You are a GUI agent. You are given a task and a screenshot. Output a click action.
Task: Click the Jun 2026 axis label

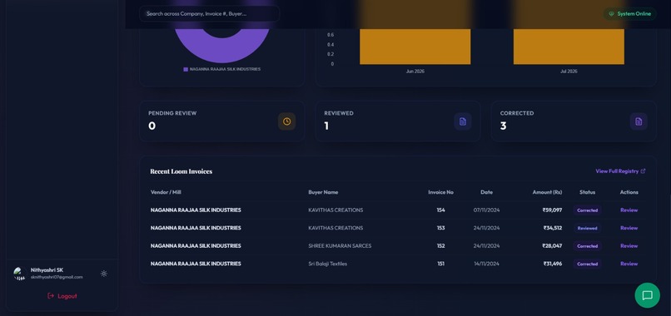[415, 72]
